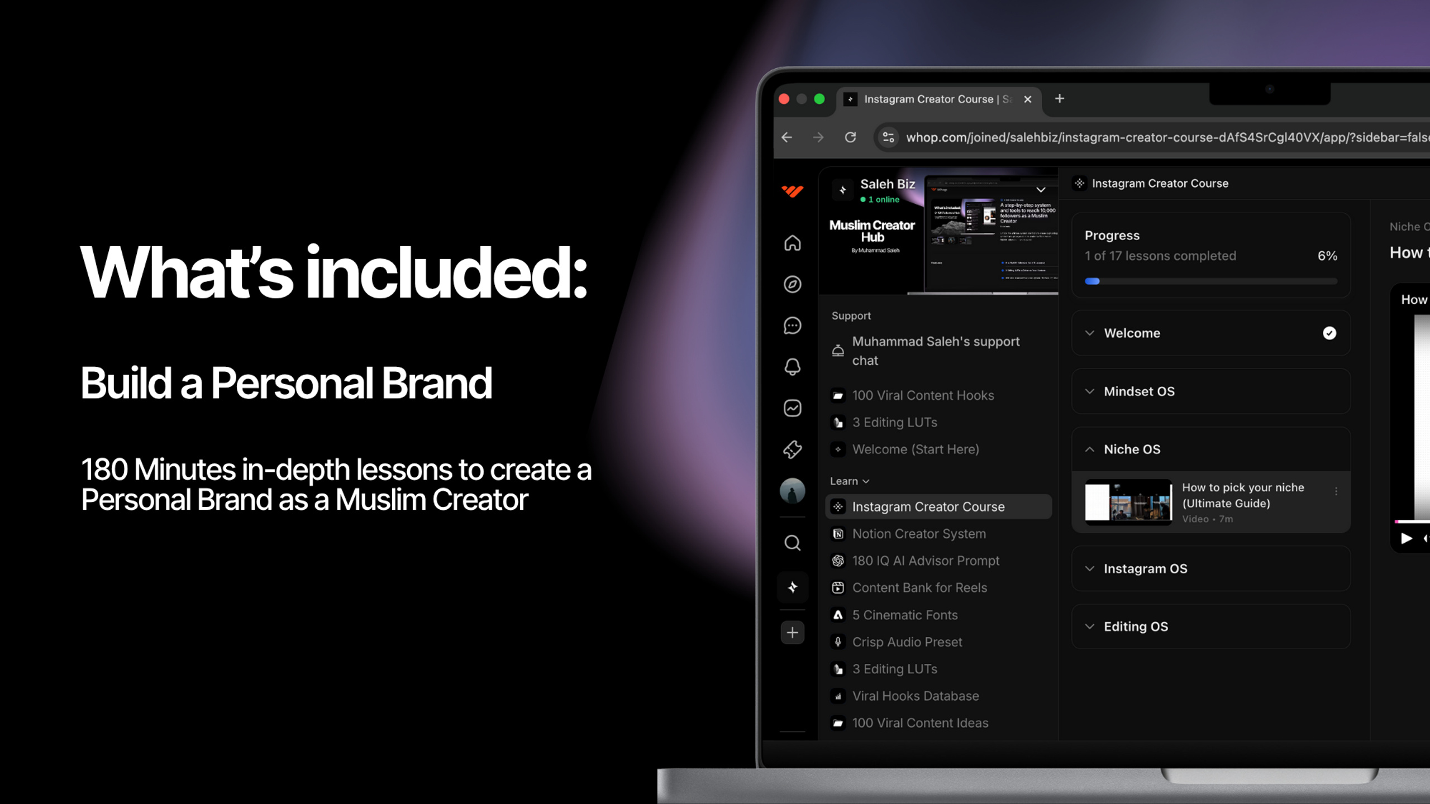This screenshot has width=1430, height=804.
Task: Click the lessons progress bar
Action: pos(1210,281)
